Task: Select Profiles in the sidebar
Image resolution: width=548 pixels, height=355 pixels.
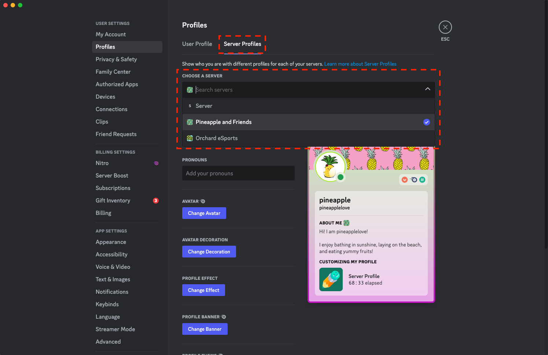Action: pyautogui.click(x=127, y=47)
